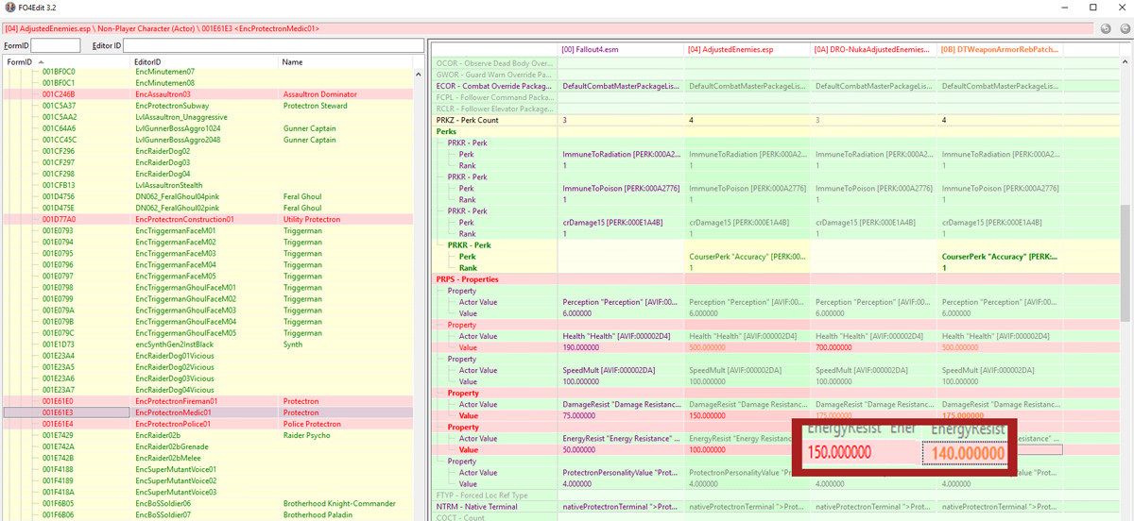Click the FormID column sort arrow
Image resolution: width=1134 pixels, height=521 pixels.
click(x=41, y=62)
